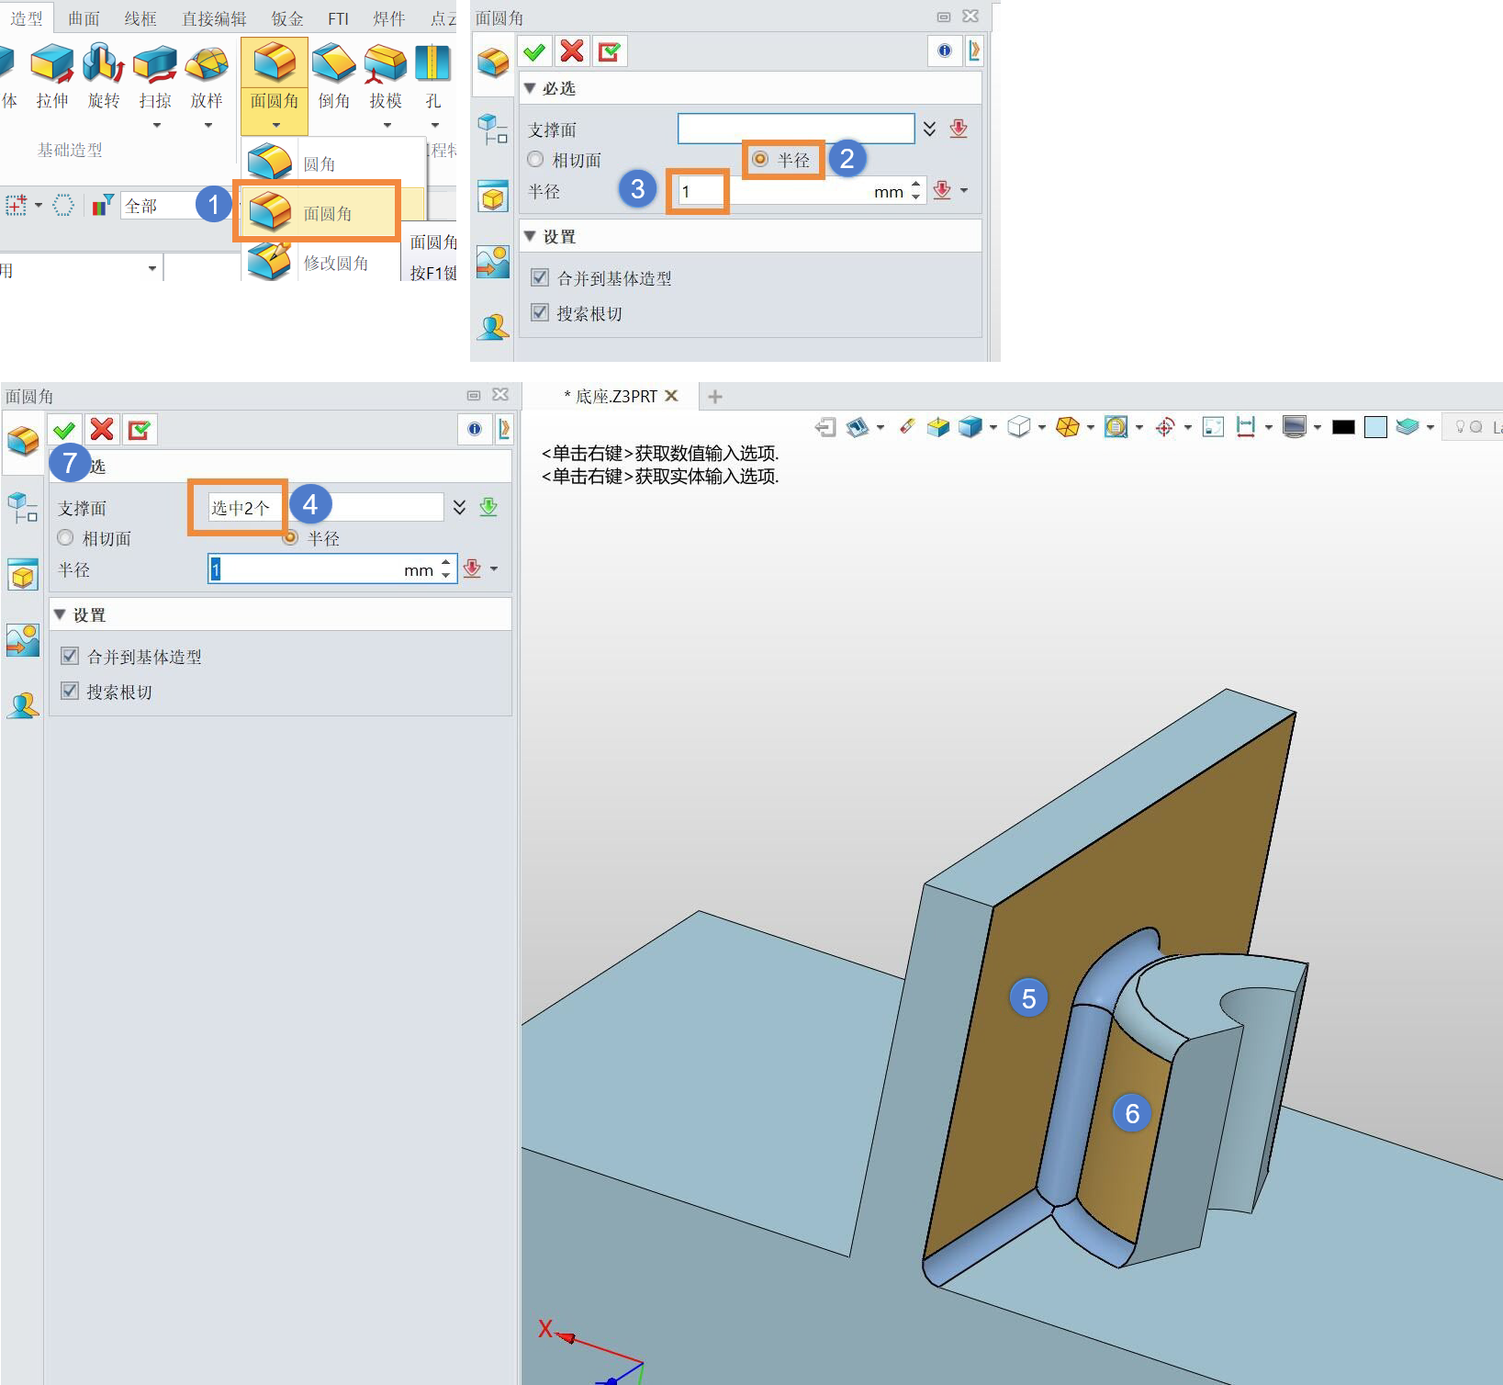Confirm with green check in lower 面圆角 dialog
1503x1385 pixels.
click(x=64, y=430)
